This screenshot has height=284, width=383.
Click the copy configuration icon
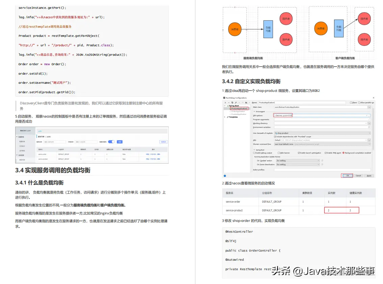232,103
